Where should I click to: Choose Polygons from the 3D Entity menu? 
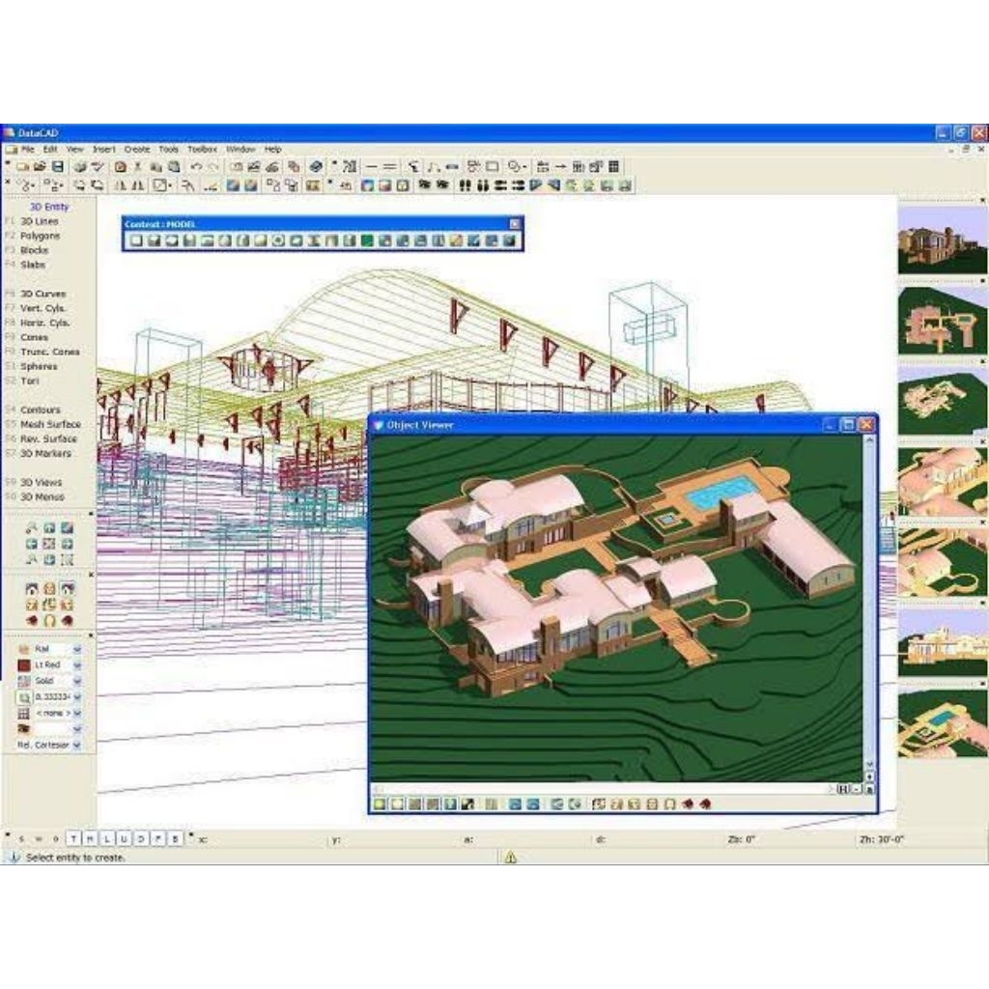coord(40,236)
